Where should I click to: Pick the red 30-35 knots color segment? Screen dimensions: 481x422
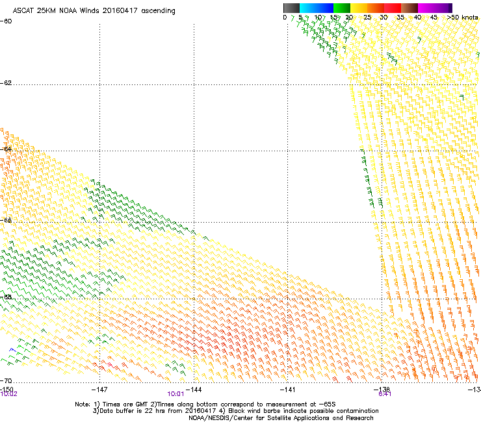pyautogui.click(x=393, y=8)
